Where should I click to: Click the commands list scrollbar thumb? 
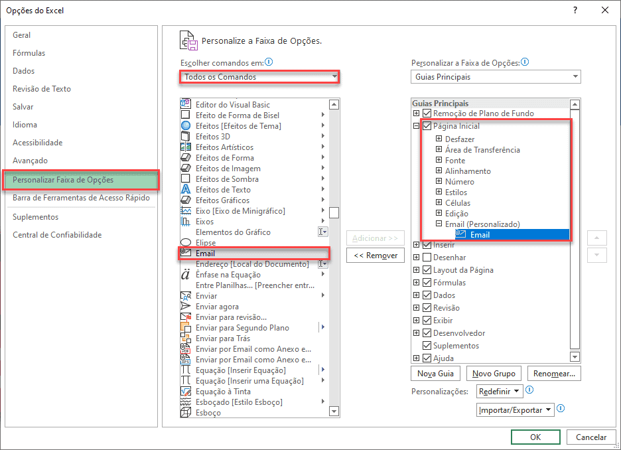(x=334, y=212)
